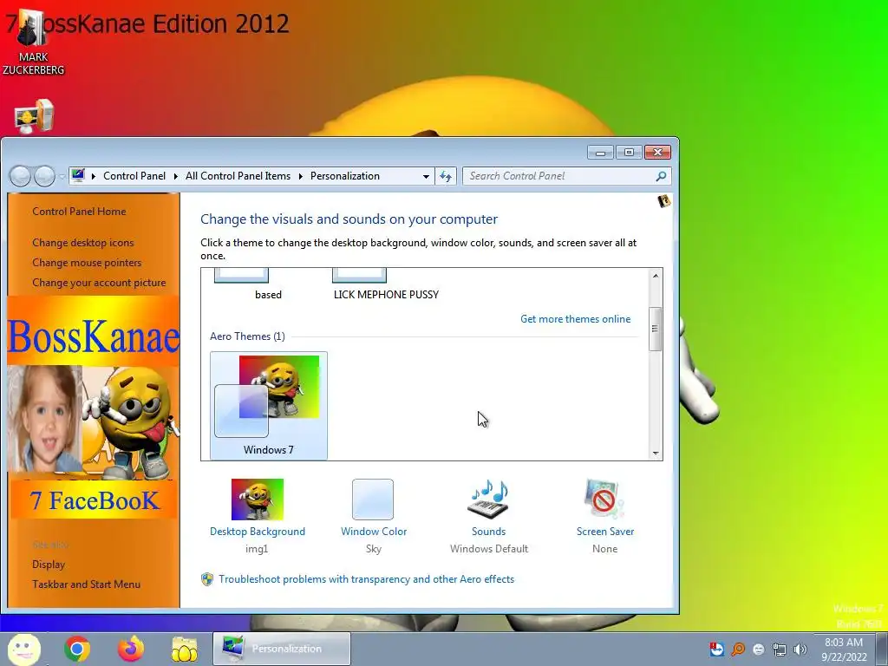The height and width of the screenshot is (666, 888).
Task: Open the volume speaker tray icon
Action: click(x=800, y=649)
